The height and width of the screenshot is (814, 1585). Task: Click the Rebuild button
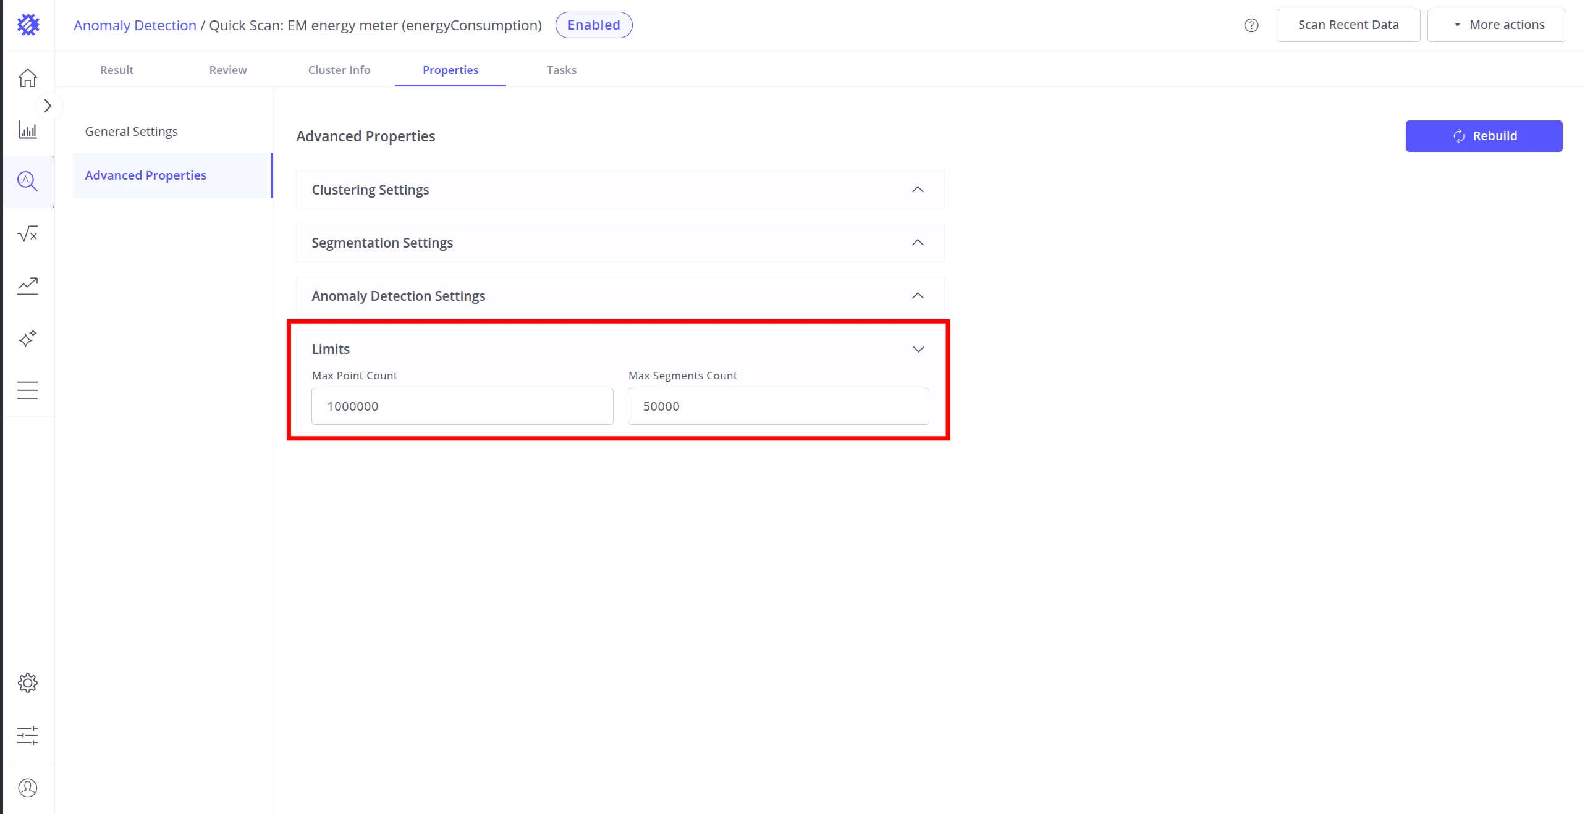1484,136
